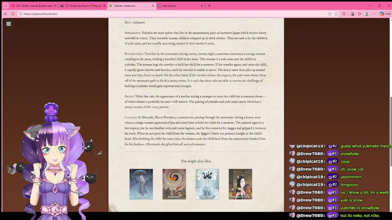Open the browser profile avatar

point(367,14)
